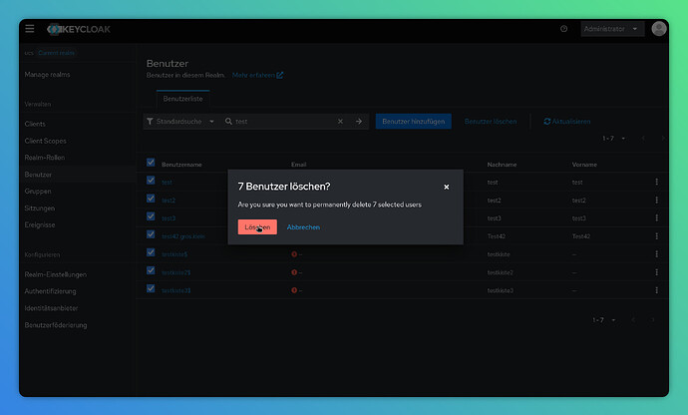The image size is (688, 415).
Task: Confirm deletion with the red Löschen button
Action: pyautogui.click(x=257, y=227)
